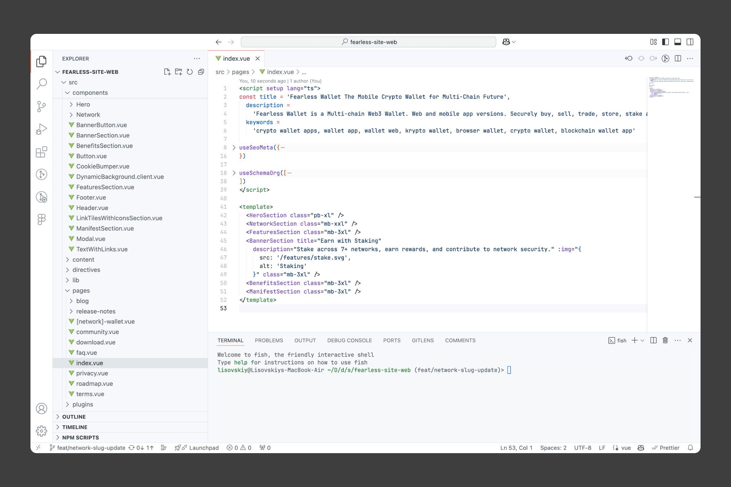Image resolution: width=731 pixels, height=487 pixels.
Task: Open the Figma extension view
Action: click(x=41, y=220)
